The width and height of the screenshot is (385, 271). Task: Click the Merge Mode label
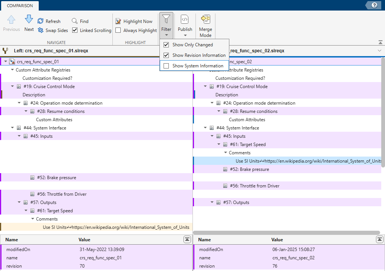pyautogui.click(x=206, y=32)
